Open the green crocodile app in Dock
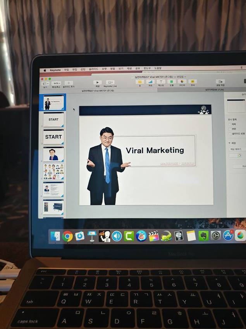This screenshot has width=246, height=329. (x=166, y=236)
